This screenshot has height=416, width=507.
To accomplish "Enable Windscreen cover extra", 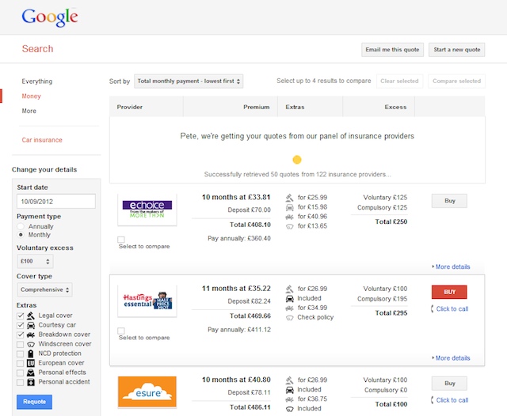I will pyautogui.click(x=21, y=344).
